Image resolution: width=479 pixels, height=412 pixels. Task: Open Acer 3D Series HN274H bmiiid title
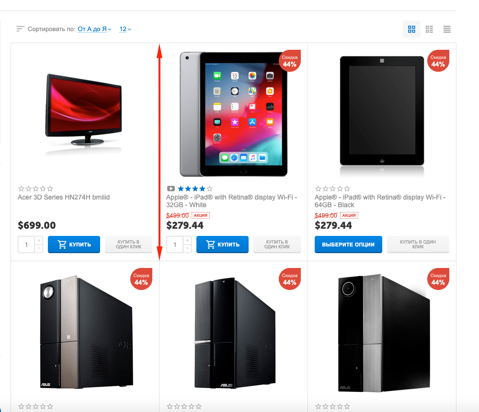coord(64,197)
